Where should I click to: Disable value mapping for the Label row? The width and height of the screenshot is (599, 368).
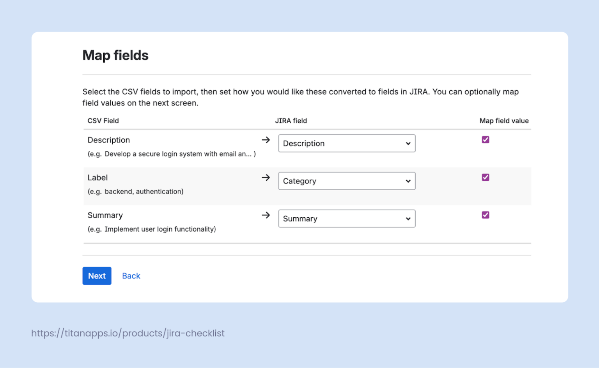485,177
